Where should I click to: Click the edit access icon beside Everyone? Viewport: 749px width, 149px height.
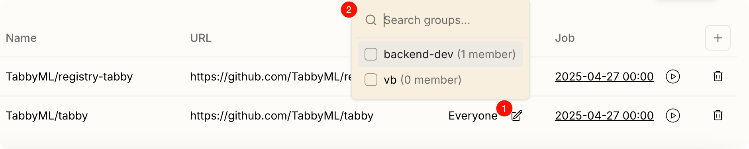tap(517, 116)
